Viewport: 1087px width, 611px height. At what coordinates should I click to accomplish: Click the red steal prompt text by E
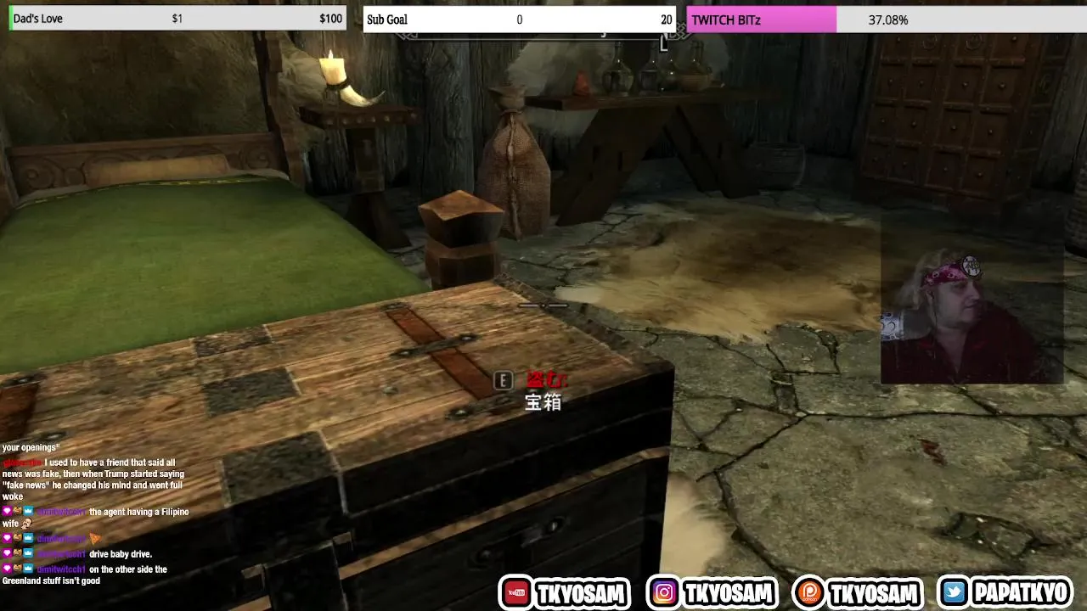tap(545, 380)
